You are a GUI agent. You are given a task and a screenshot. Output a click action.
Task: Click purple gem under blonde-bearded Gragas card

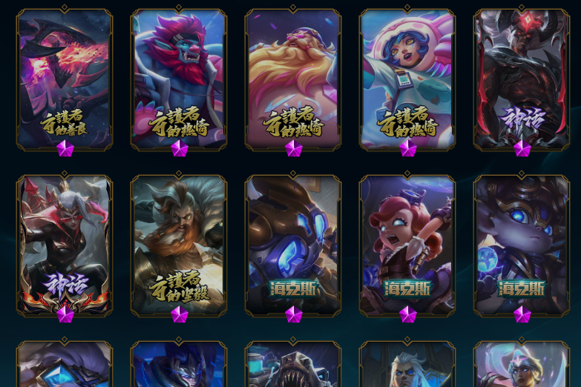point(293,148)
